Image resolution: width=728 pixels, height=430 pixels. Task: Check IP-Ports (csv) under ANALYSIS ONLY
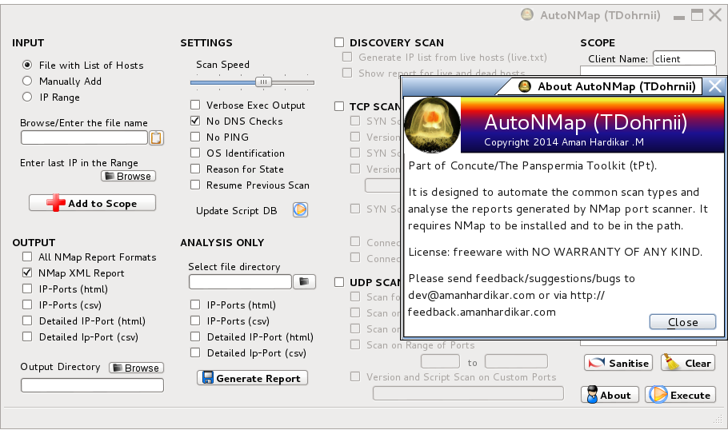(x=195, y=321)
